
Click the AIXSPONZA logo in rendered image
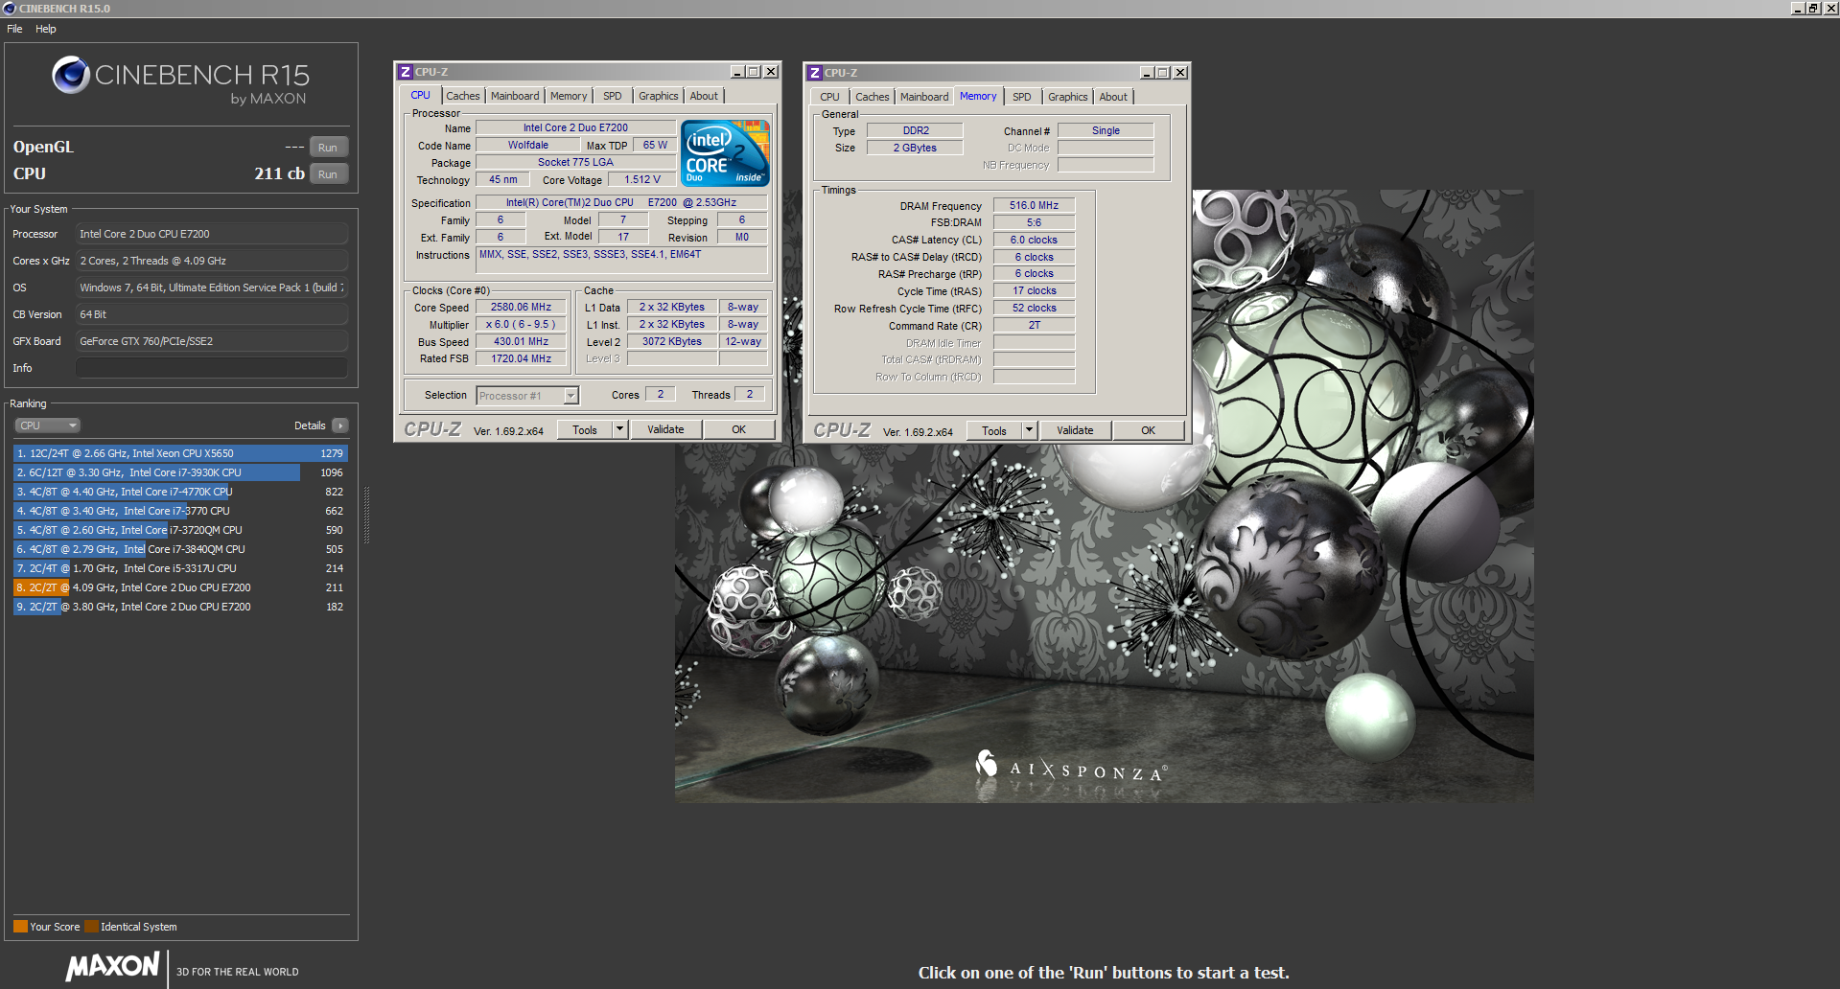point(1071,767)
